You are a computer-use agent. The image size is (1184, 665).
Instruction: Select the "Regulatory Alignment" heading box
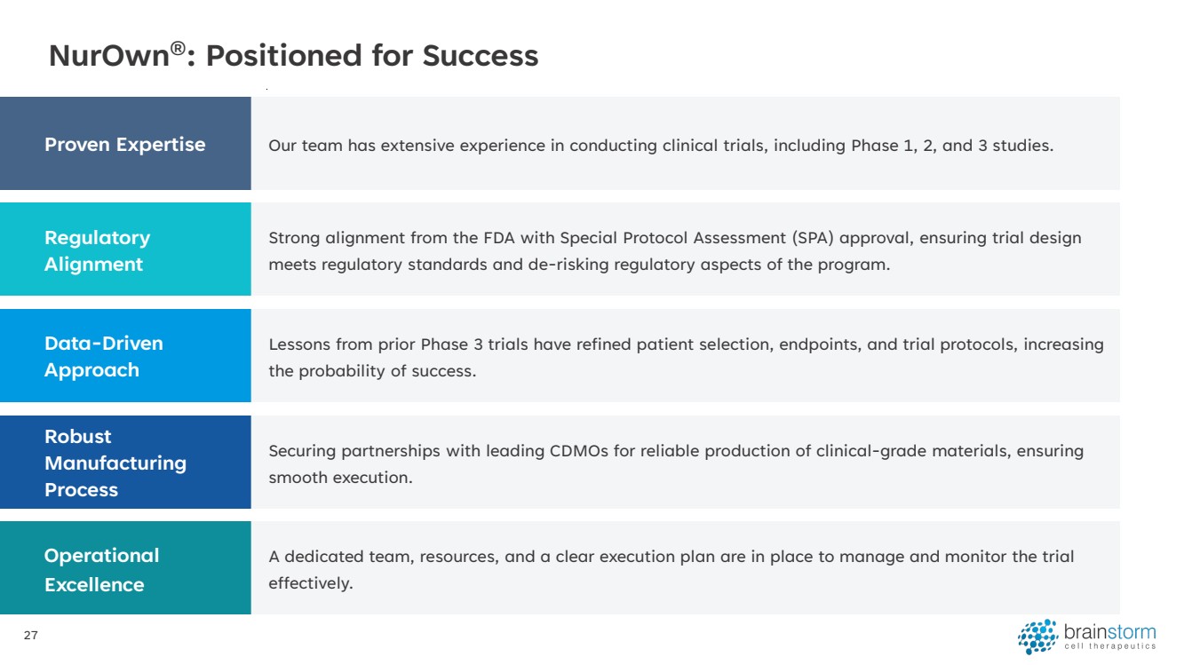(125, 250)
